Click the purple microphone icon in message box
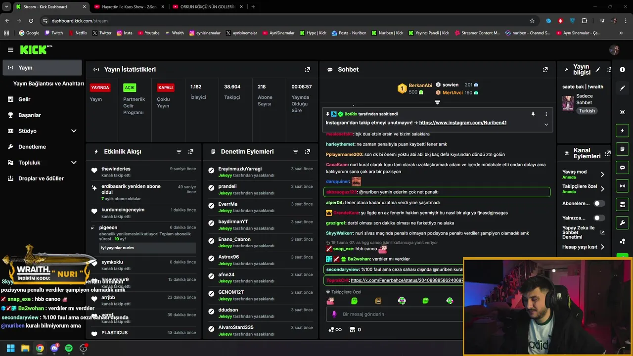This screenshot has width=633, height=356. tap(334, 314)
